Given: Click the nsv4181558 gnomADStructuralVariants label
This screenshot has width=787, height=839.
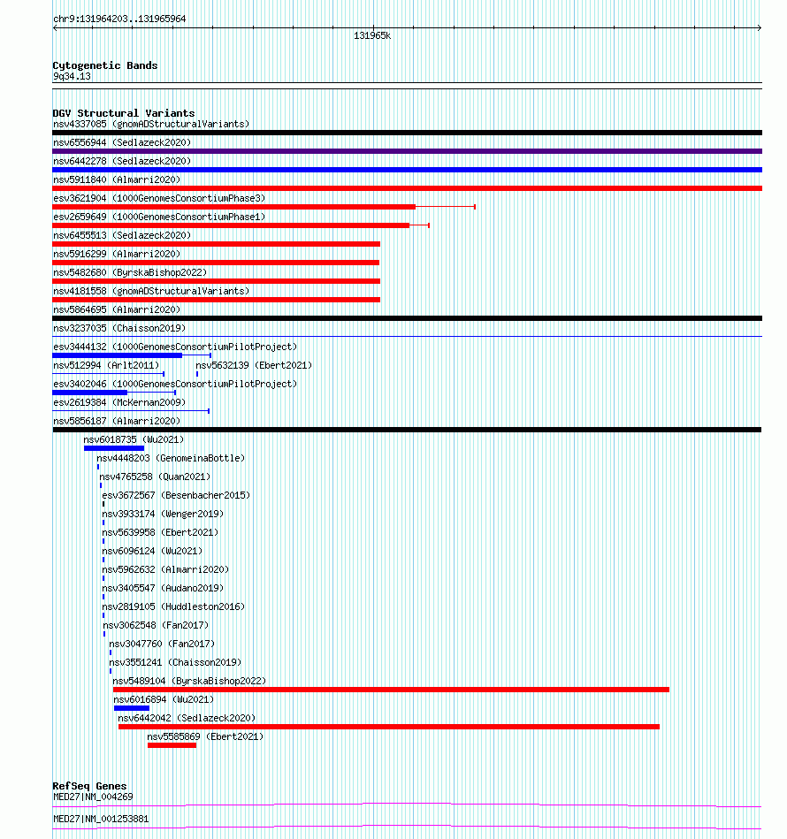Looking at the screenshot, I should [151, 291].
